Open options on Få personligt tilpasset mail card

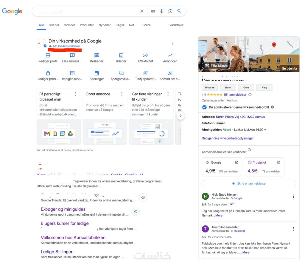coord(76,94)
